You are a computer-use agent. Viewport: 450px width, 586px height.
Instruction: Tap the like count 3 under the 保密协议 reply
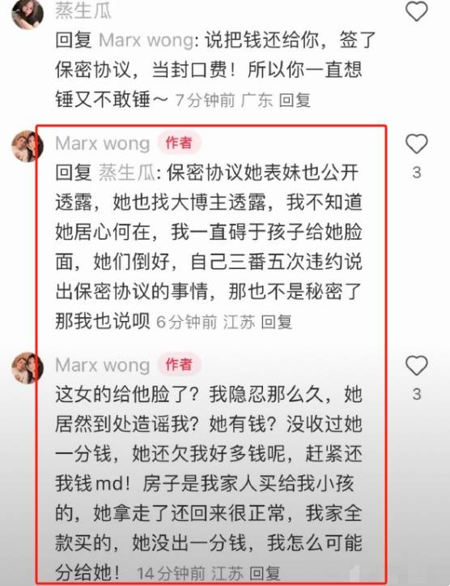pos(417,173)
